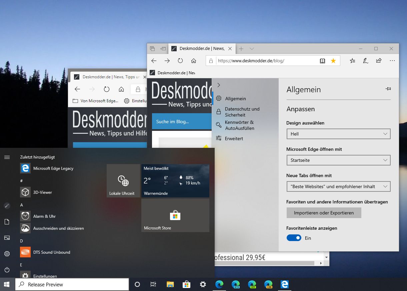
Task: Refresh page in rear Edge window
Action: (x=107, y=89)
